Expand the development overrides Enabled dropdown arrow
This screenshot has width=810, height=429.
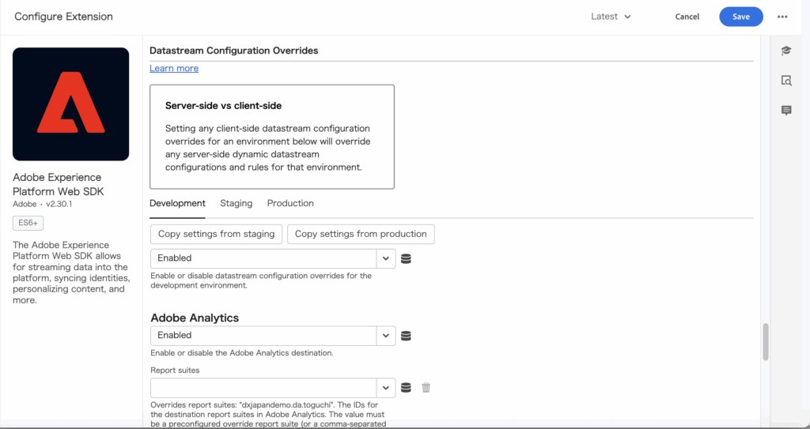(385, 258)
